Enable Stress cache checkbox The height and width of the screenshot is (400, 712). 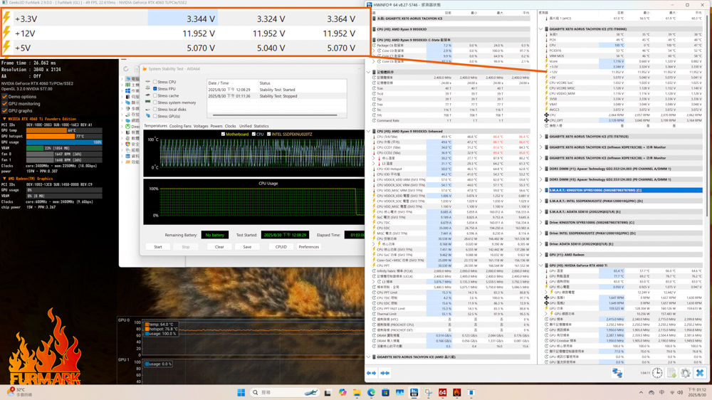pos(155,95)
